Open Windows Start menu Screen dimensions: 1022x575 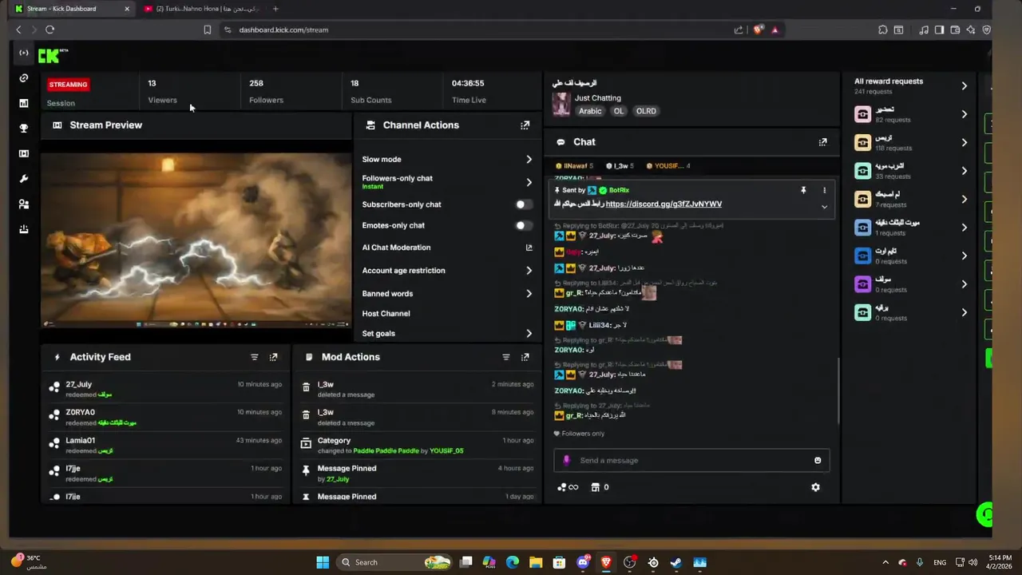(x=323, y=562)
